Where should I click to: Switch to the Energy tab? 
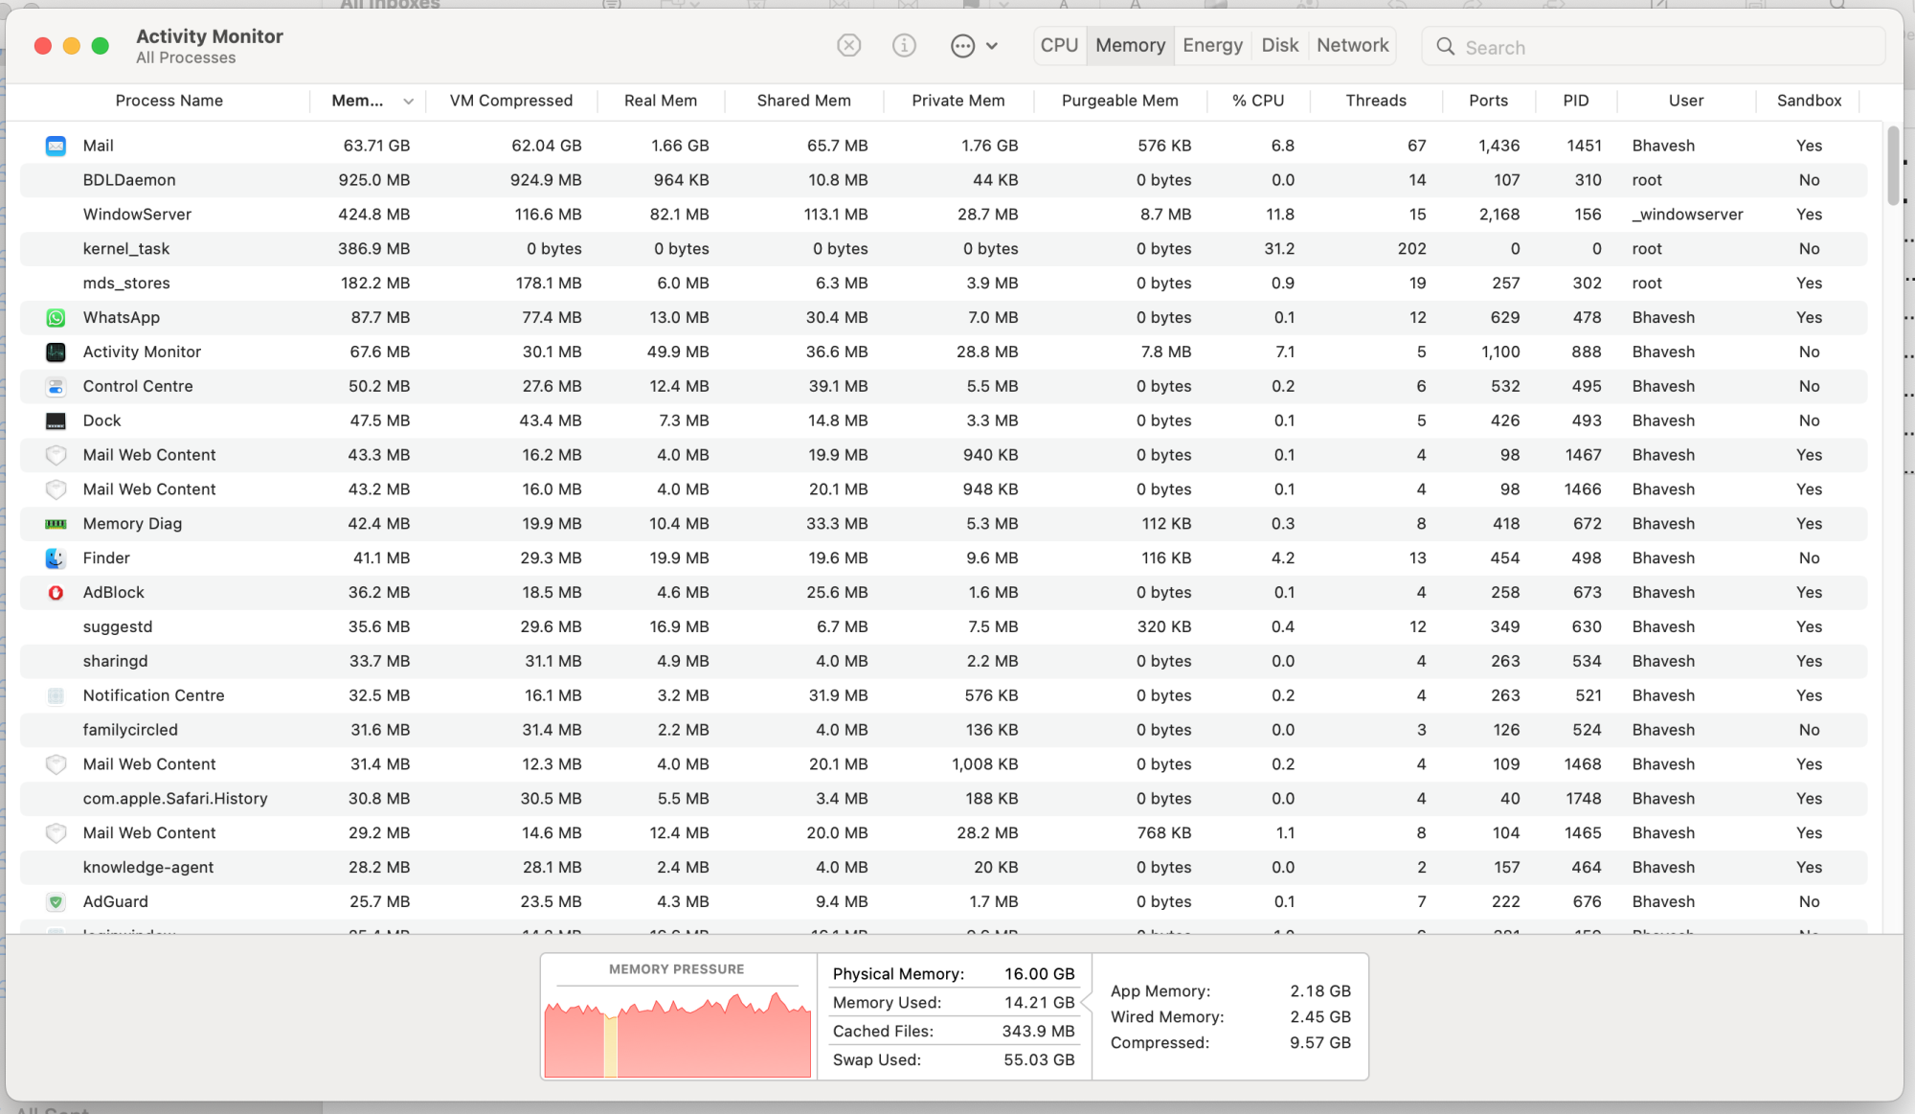[x=1212, y=45]
